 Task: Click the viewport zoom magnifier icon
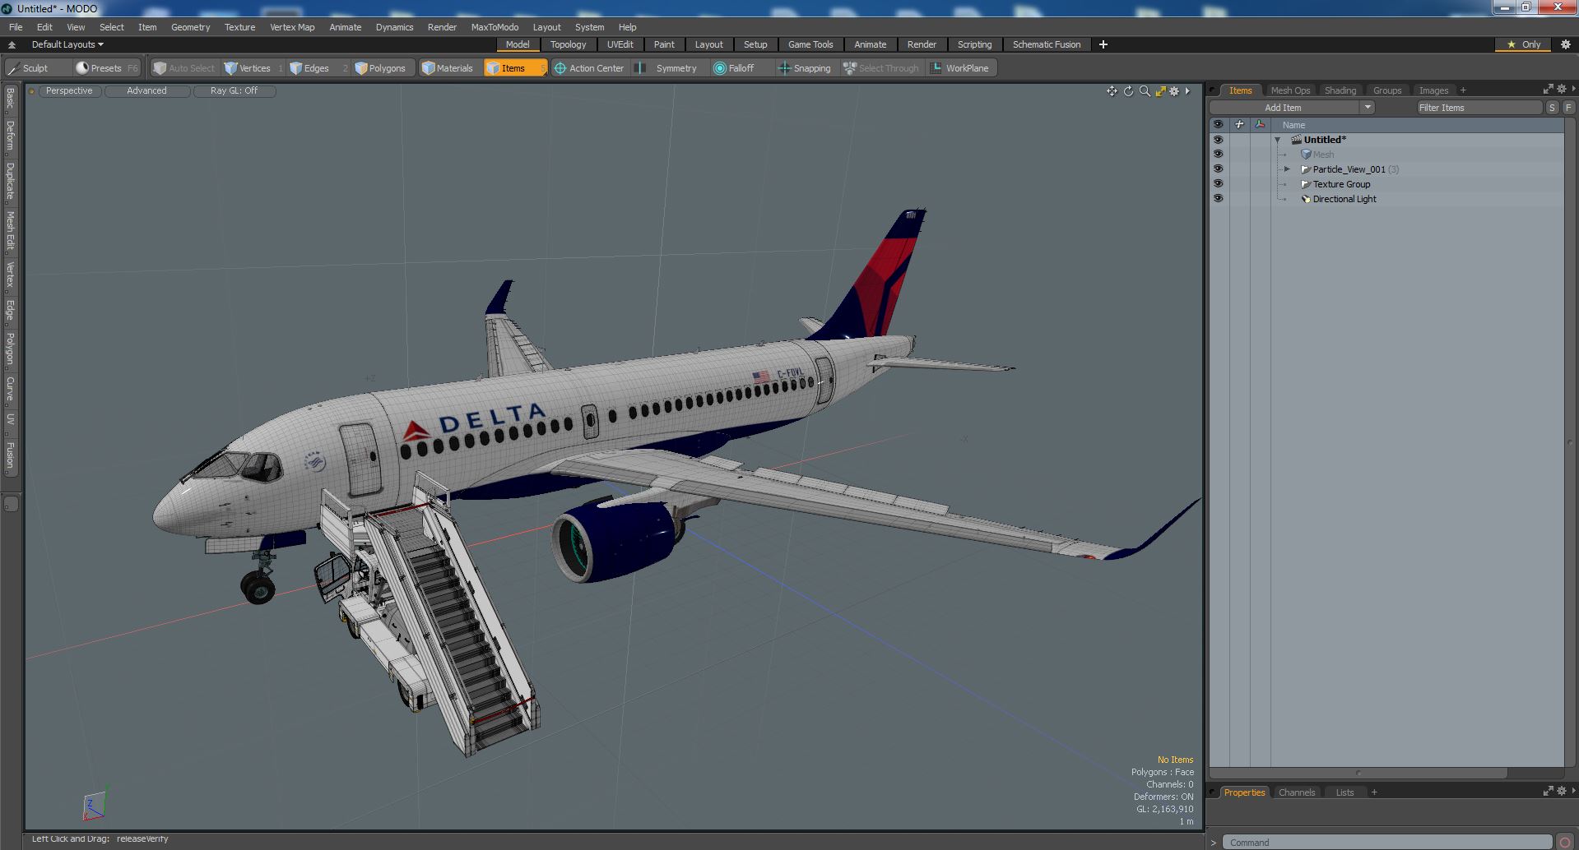1144,91
